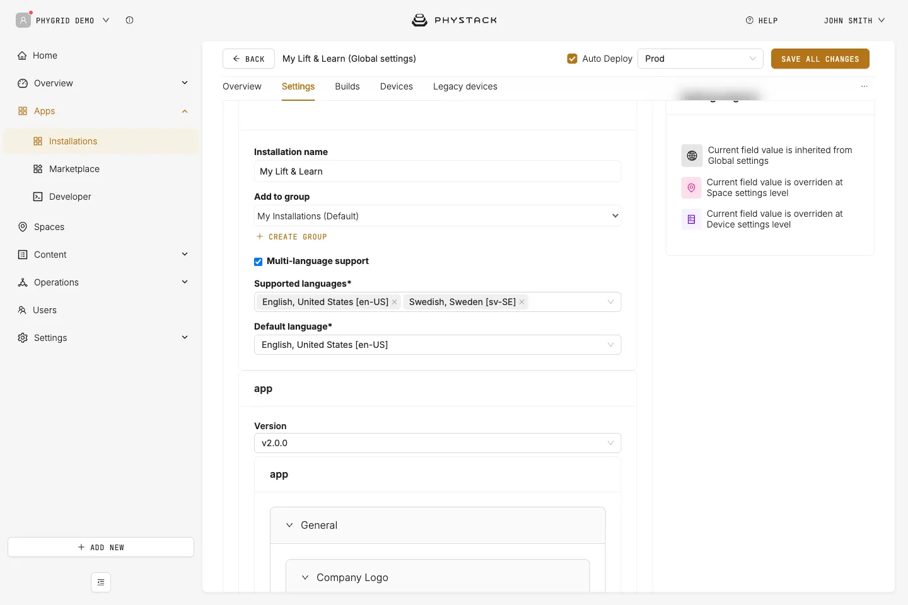Uncheck Multi-language support checkbox
The height and width of the screenshot is (605, 908).
click(x=259, y=262)
